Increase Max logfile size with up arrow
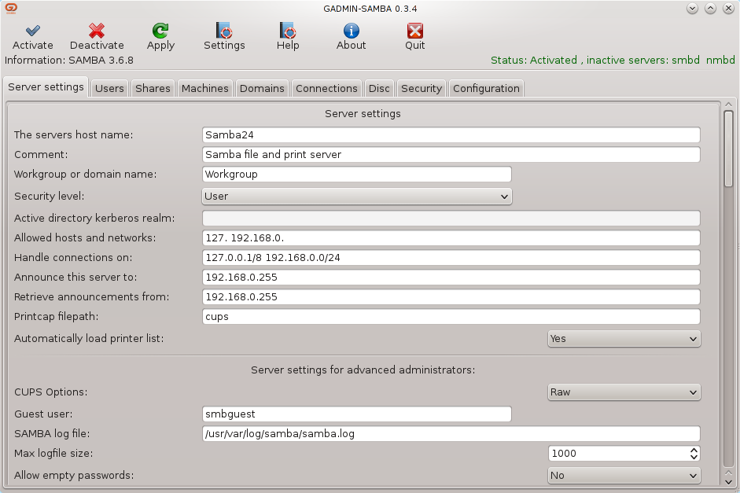Image resolution: width=740 pixels, height=493 pixels. coord(692,449)
